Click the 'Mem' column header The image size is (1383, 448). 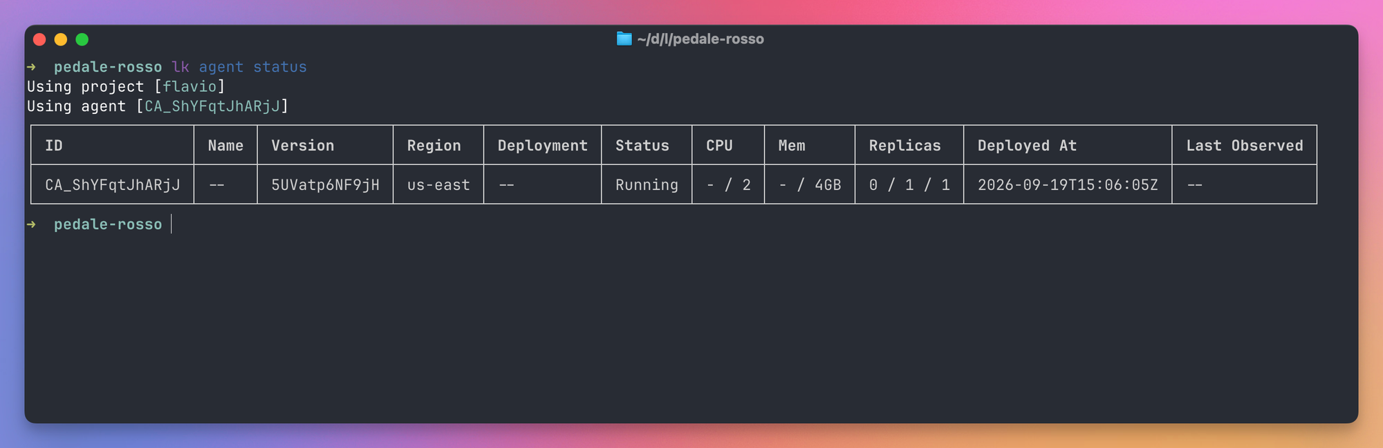[x=792, y=146]
